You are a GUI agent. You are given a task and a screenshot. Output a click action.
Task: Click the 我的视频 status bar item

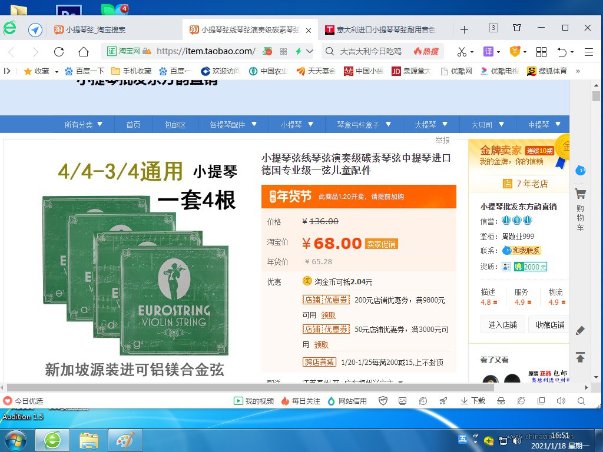(x=254, y=401)
